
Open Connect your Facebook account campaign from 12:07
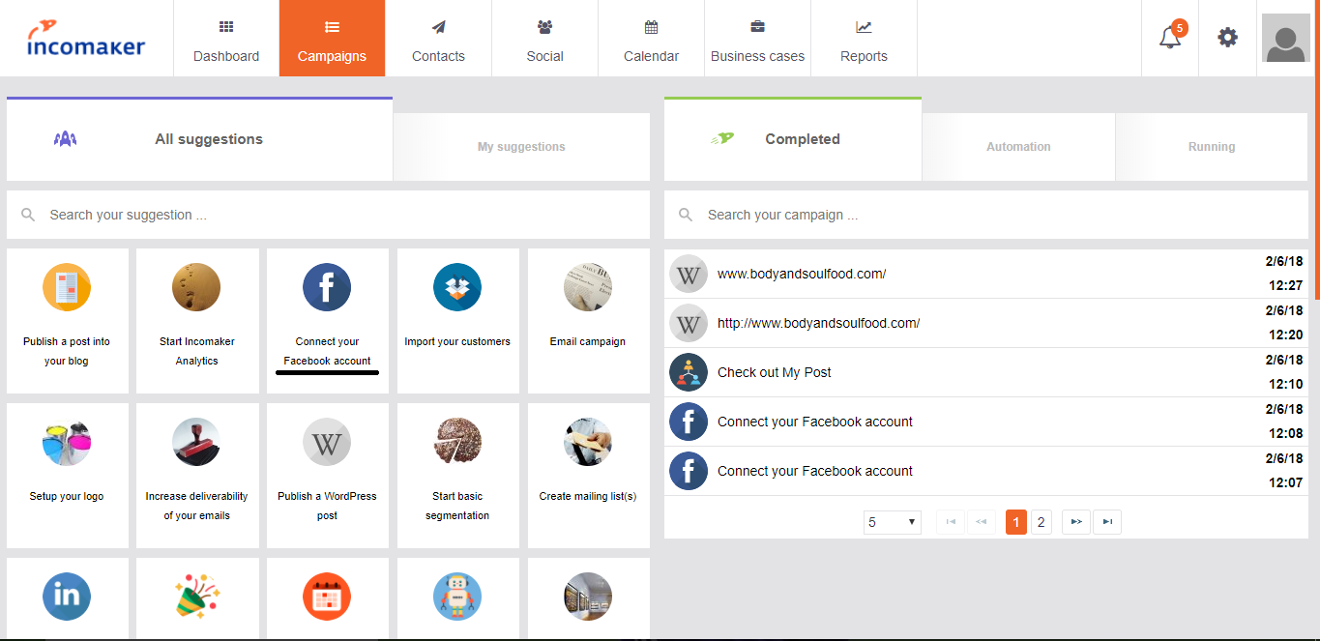coord(985,471)
